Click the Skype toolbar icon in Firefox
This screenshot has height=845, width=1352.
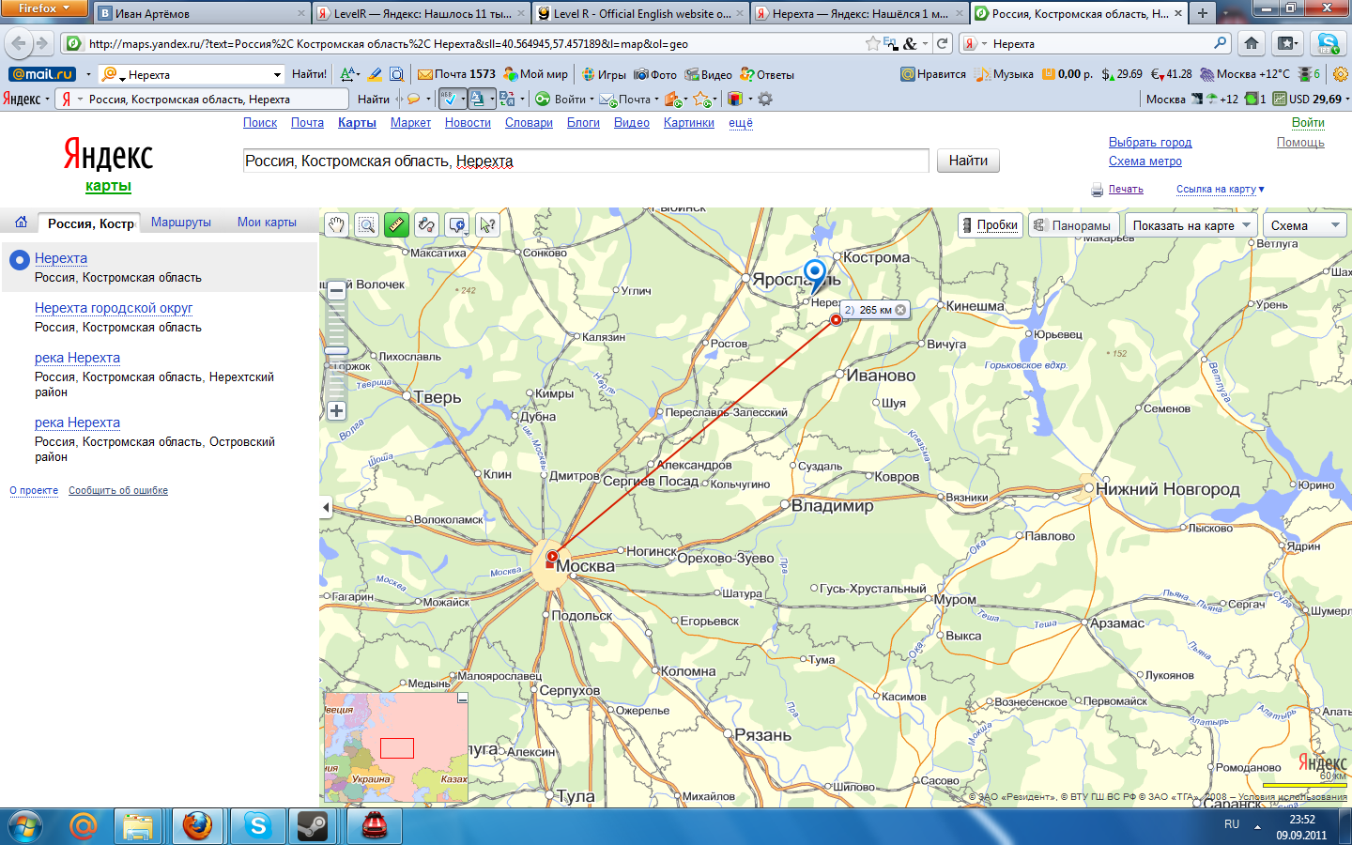pyautogui.click(x=1328, y=43)
